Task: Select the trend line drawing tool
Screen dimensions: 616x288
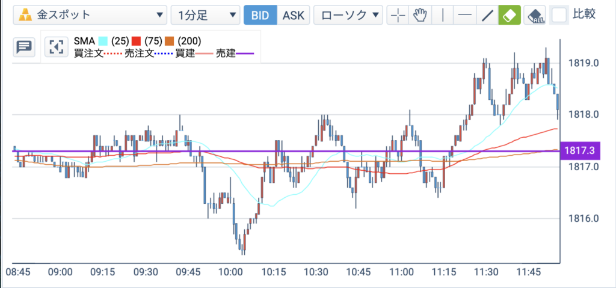Action: click(487, 15)
